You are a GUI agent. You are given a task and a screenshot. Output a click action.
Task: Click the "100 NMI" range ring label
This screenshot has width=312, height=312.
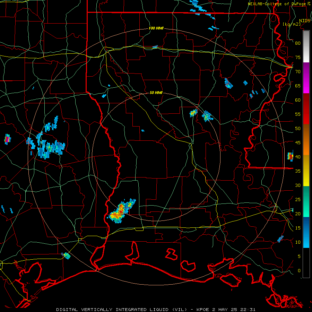tap(156, 28)
